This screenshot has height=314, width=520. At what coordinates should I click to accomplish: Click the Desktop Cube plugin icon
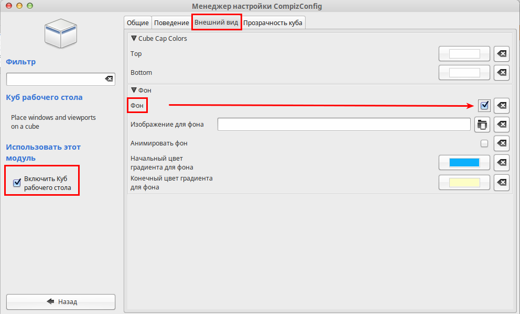pyautogui.click(x=61, y=34)
